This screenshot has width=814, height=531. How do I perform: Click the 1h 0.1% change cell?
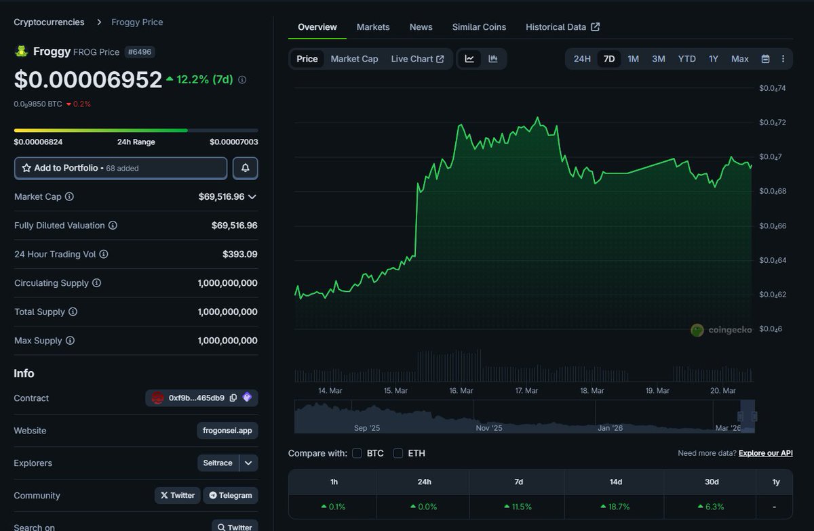(x=333, y=507)
